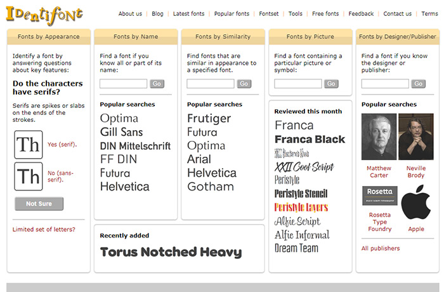
Task: Open Optima in Fonts by Name searches
Action: point(119,119)
